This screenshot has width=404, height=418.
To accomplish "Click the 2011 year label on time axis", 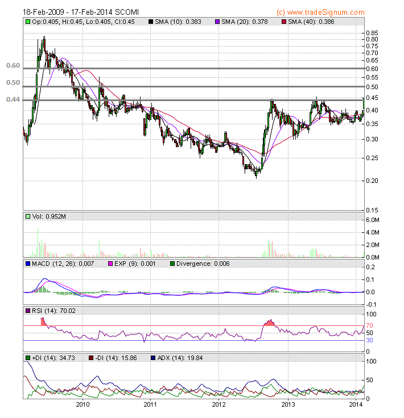I will pos(150,404).
